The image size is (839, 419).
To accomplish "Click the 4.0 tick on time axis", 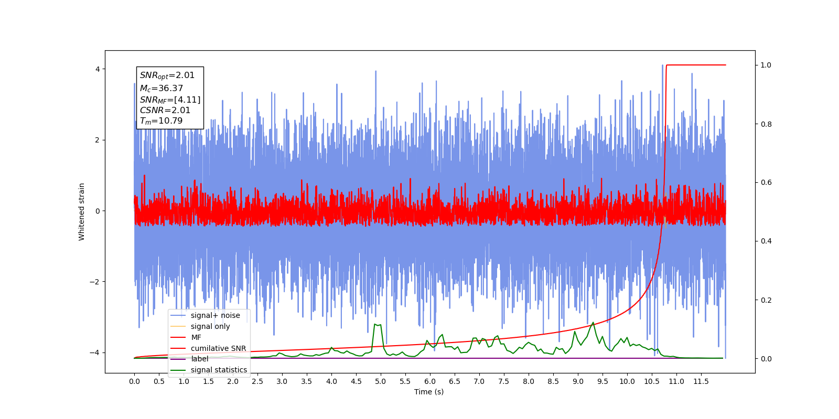I will [331, 381].
